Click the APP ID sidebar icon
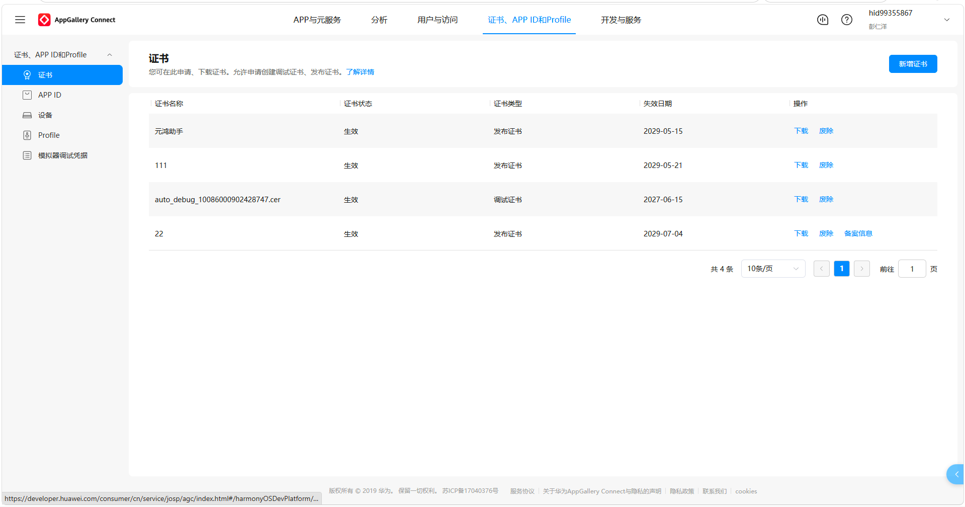The height and width of the screenshot is (507, 965). tap(27, 95)
